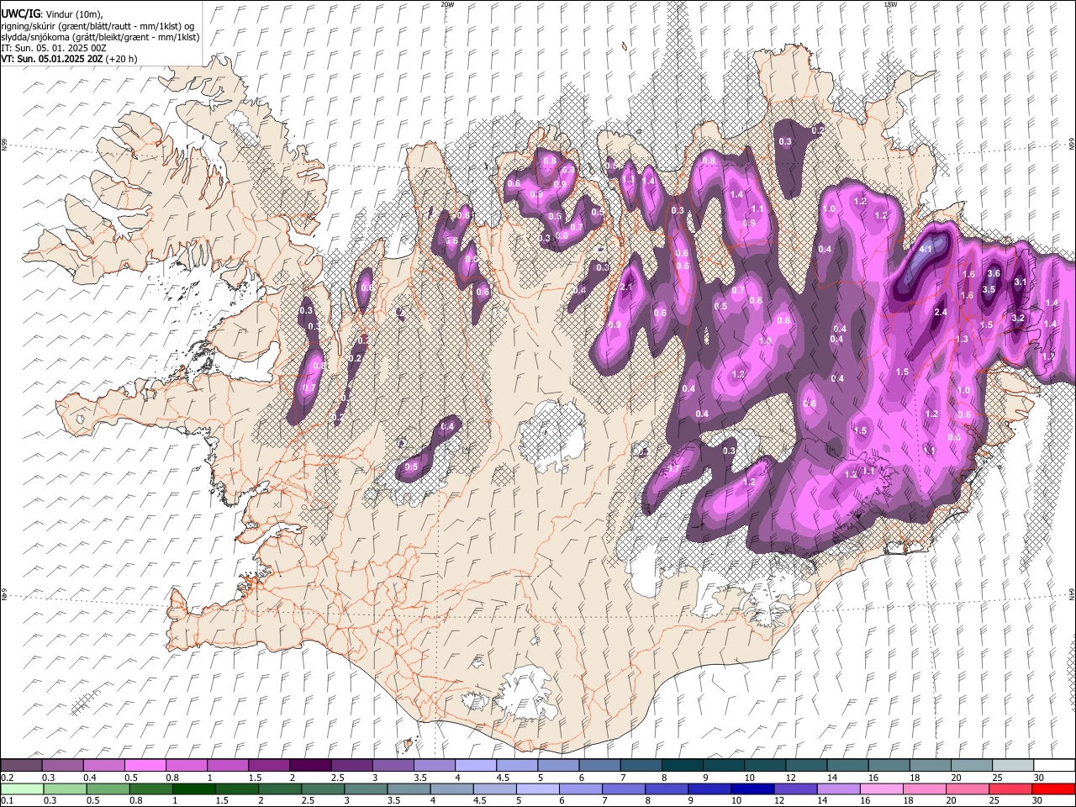Choose the rain legend swatch between 4 and 4.5
1076x807 pixels.
pos(453,789)
